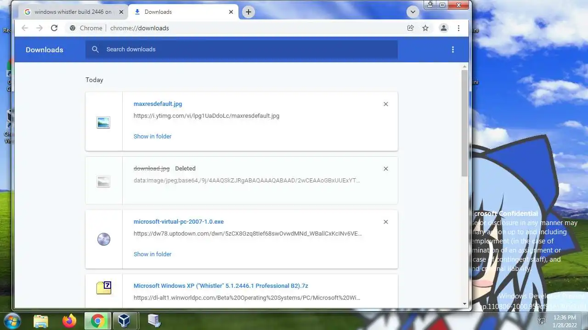Click the share page icon
This screenshot has height=330, width=588.
(x=410, y=28)
